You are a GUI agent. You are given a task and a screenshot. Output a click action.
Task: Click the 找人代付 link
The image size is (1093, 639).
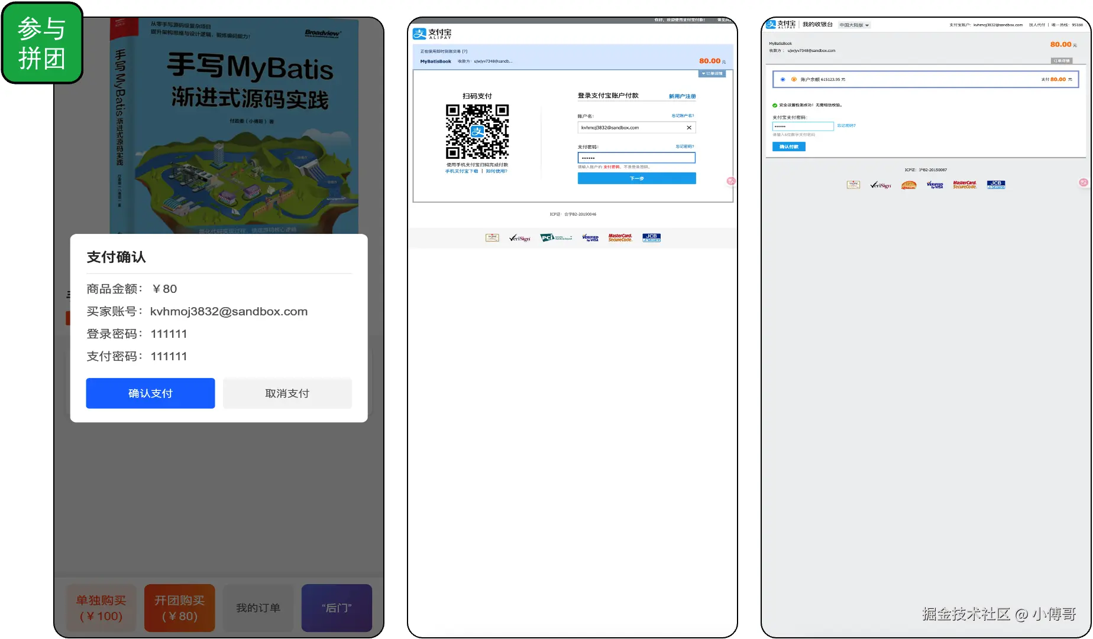[1037, 25]
